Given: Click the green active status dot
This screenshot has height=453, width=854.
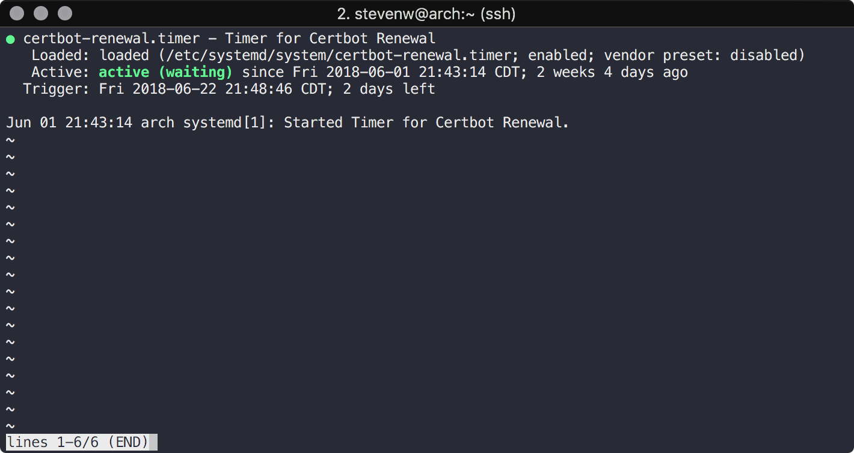Looking at the screenshot, I should tap(10, 38).
